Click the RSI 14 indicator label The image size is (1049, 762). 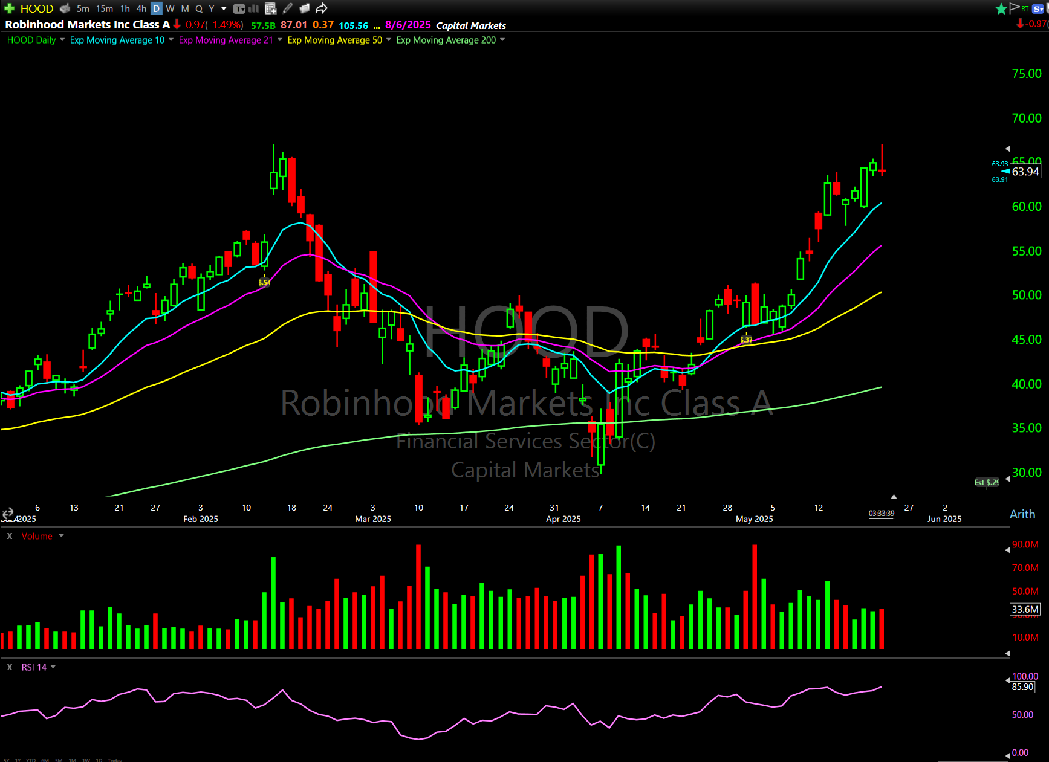pyautogui.click(x=34, y=667)
